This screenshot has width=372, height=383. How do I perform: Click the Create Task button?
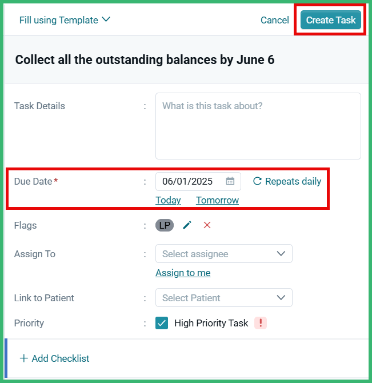pos(331,20)
